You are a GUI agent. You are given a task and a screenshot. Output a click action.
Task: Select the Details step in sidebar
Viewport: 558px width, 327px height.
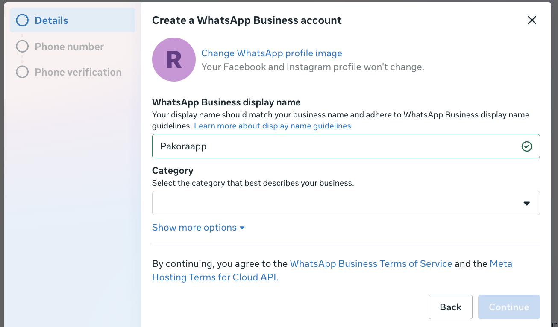tap(73, 20)
